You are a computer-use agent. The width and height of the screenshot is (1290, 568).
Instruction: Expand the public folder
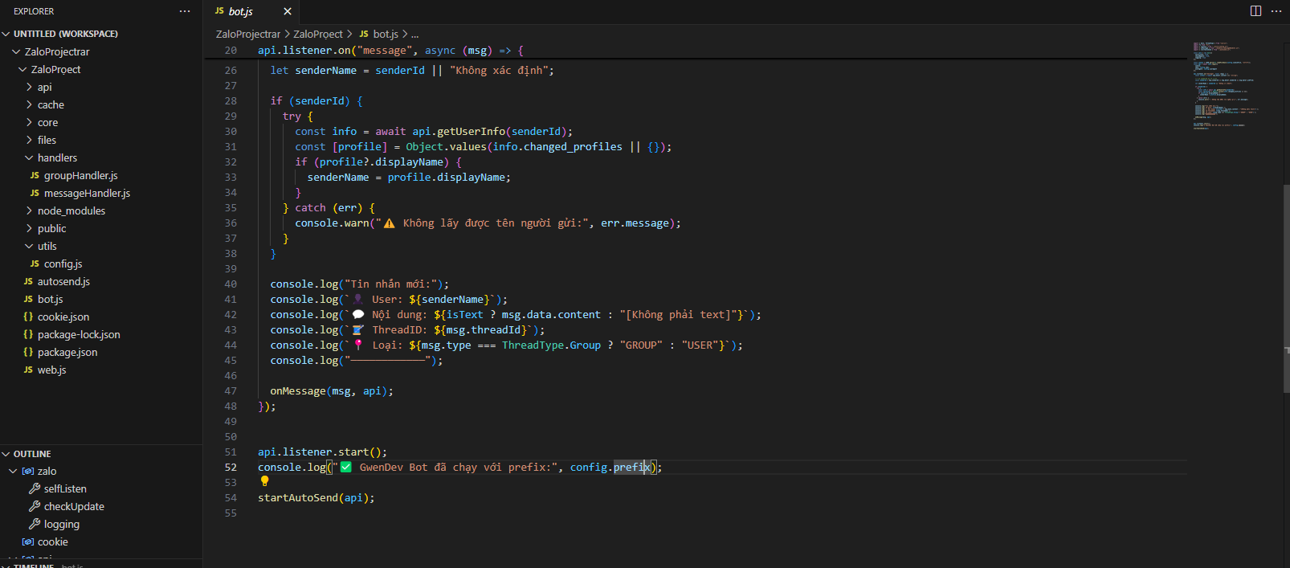(29, 228)
